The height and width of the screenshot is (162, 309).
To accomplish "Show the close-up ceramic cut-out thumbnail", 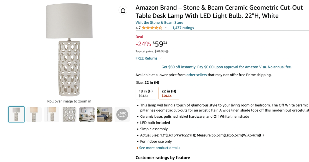I will click(x=69, y=114).
